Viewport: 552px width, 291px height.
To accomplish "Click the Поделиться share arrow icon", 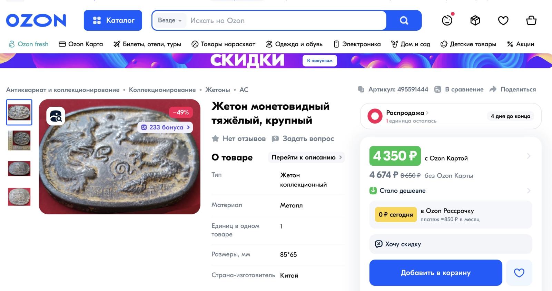I will [x=493, y=89].
